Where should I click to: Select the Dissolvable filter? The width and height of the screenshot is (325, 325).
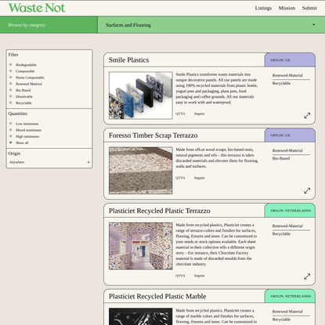pyautogui.click(x=11, y=96)
